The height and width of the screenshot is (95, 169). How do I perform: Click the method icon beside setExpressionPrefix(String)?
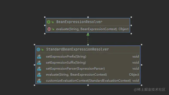[x=39, y=57]
